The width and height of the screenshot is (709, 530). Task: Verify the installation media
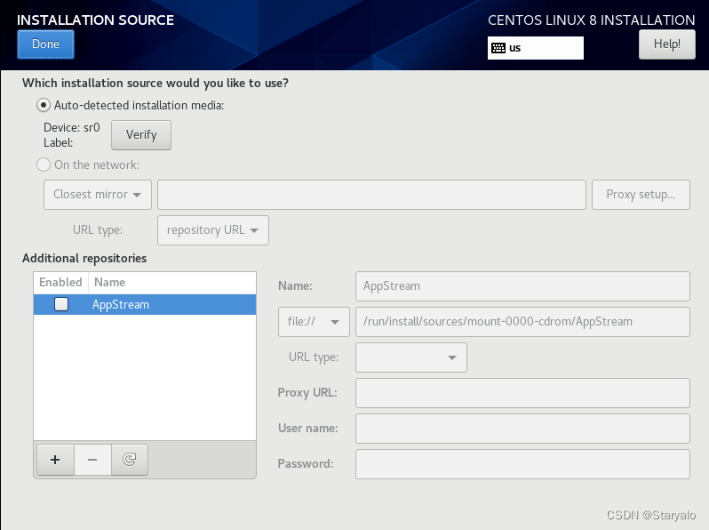tap(141, 135)
